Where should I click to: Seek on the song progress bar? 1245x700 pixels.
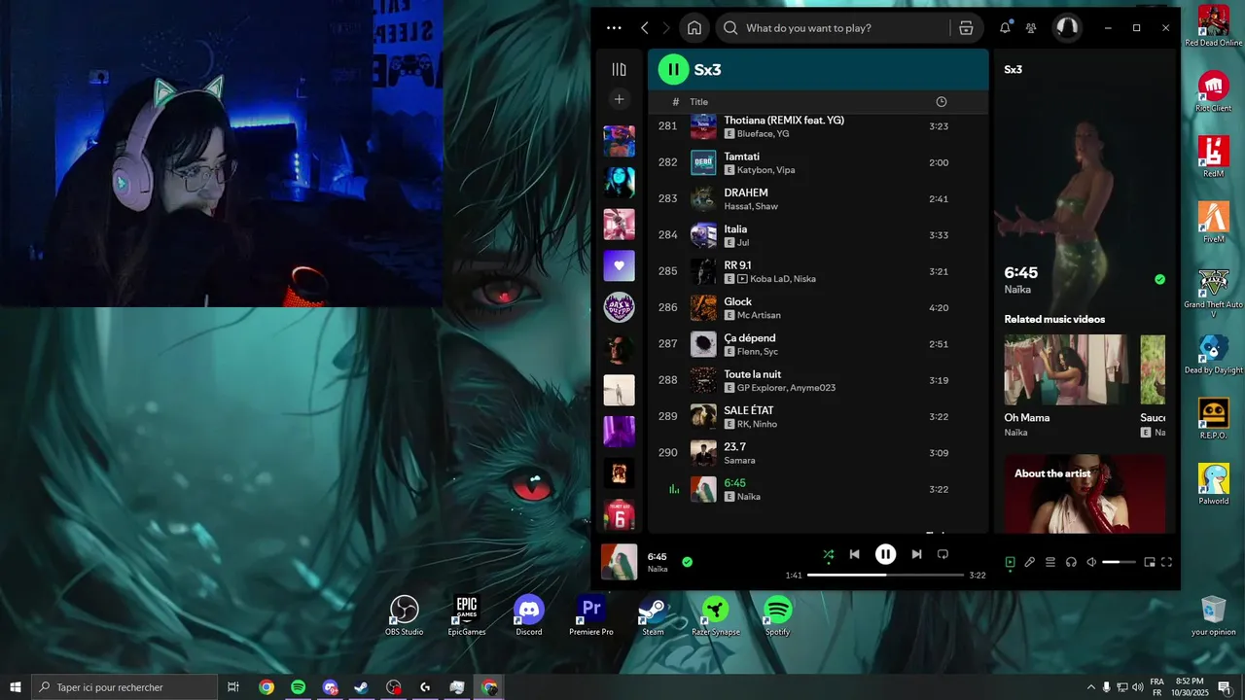pos(885,575)
